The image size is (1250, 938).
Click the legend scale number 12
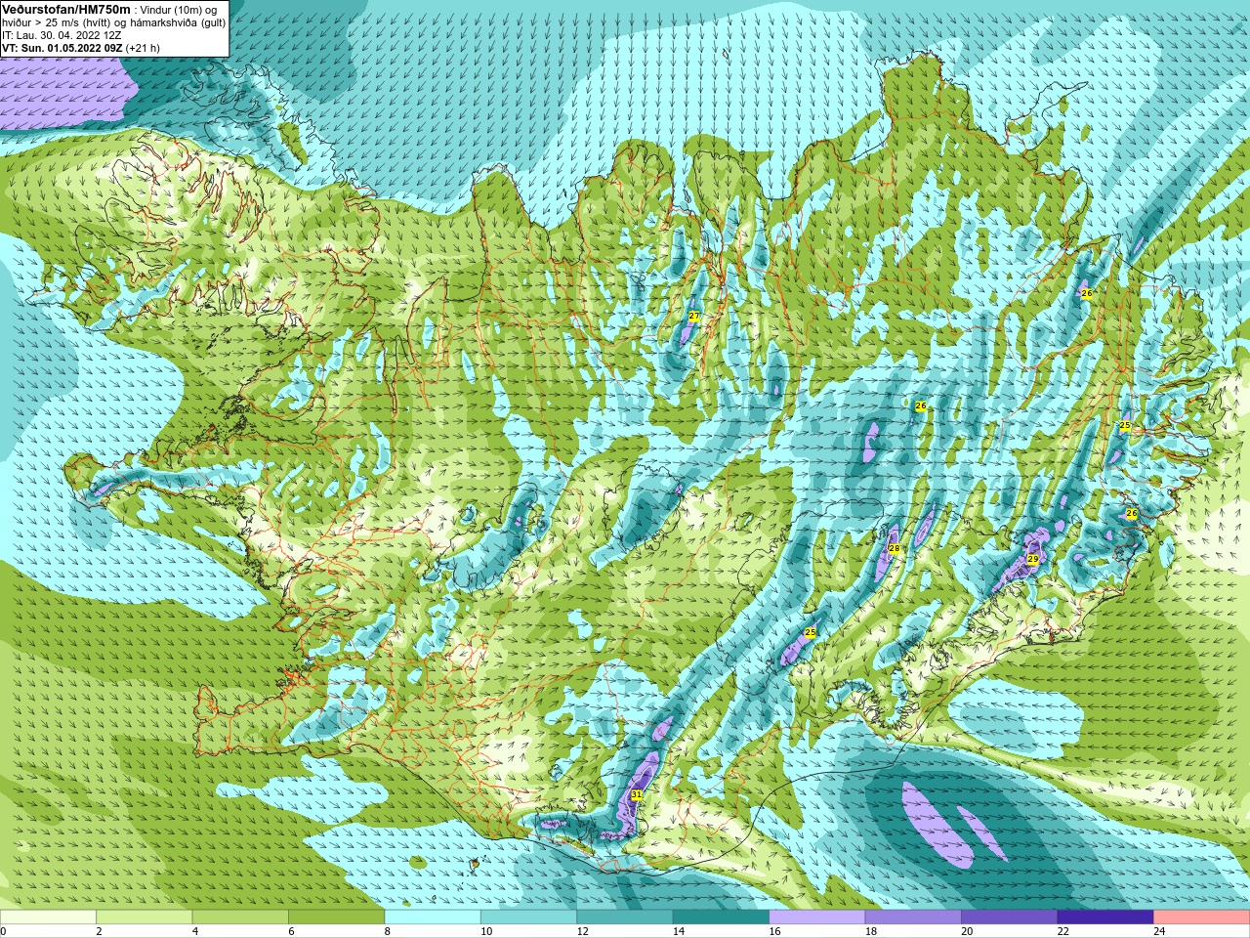coord(582,931)
